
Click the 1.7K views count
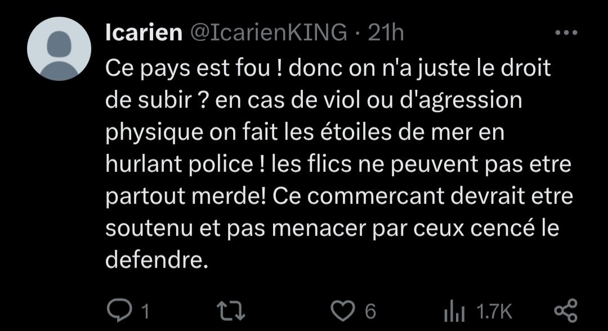494,311
